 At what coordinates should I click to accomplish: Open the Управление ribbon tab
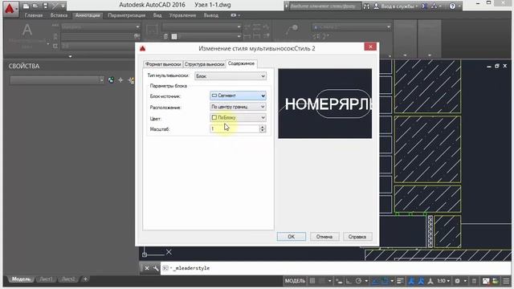[x=182, y=15]
